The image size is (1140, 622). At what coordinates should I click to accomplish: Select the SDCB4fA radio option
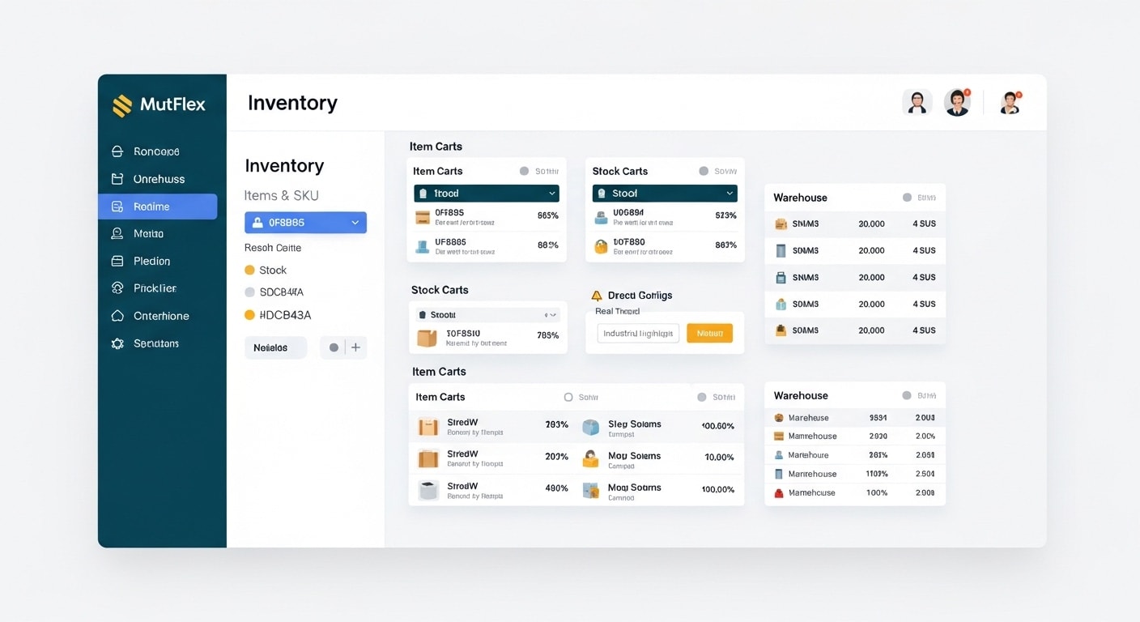coord(249,292)
